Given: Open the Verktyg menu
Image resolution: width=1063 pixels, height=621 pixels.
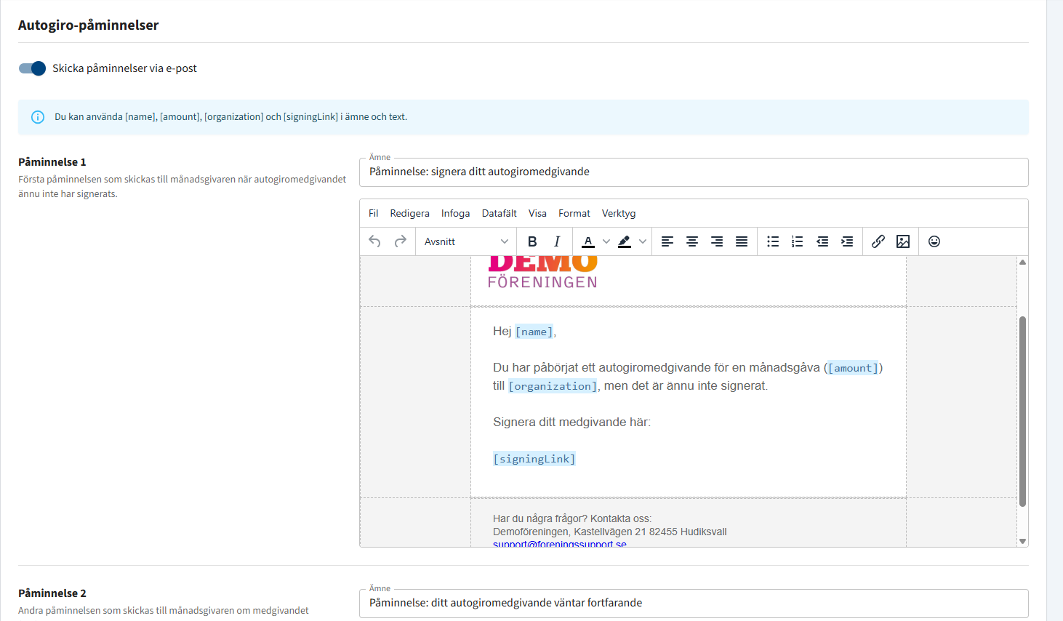Looking at the screenshot, I should tap(619, 213).
